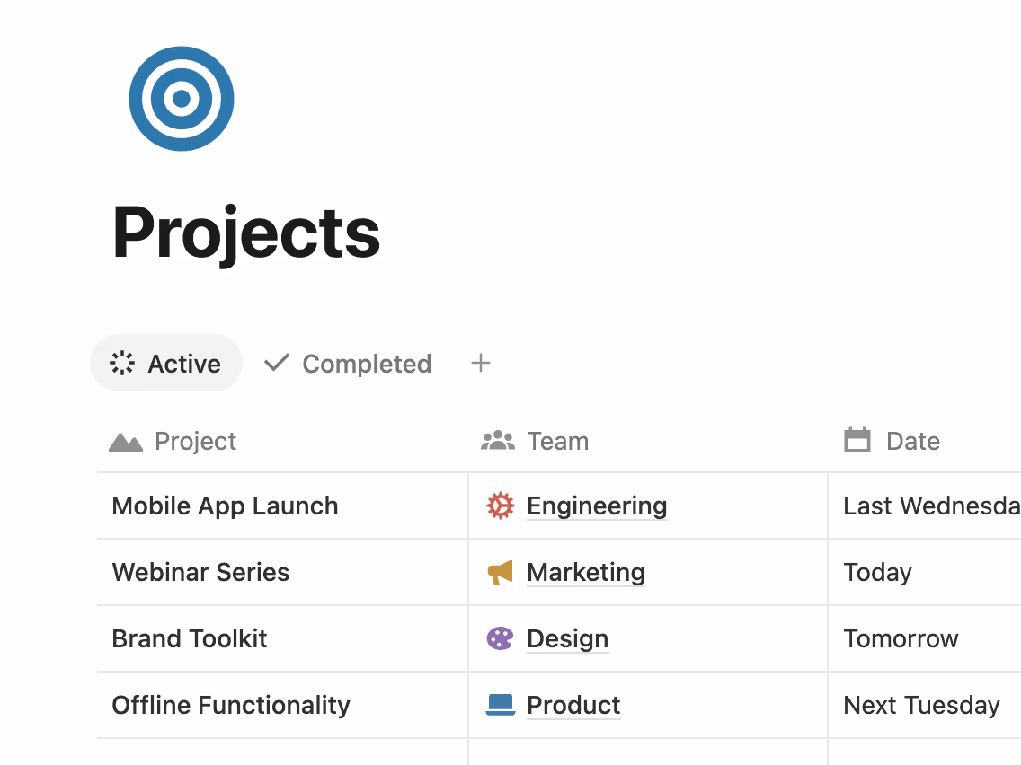Click the blue laptop Product icon
This screenshot has width=1021, height=765.
[500, 705]
